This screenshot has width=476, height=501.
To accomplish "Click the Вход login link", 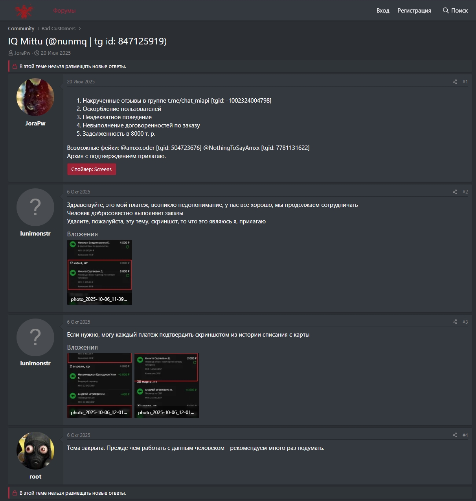I will pos(382,11).
